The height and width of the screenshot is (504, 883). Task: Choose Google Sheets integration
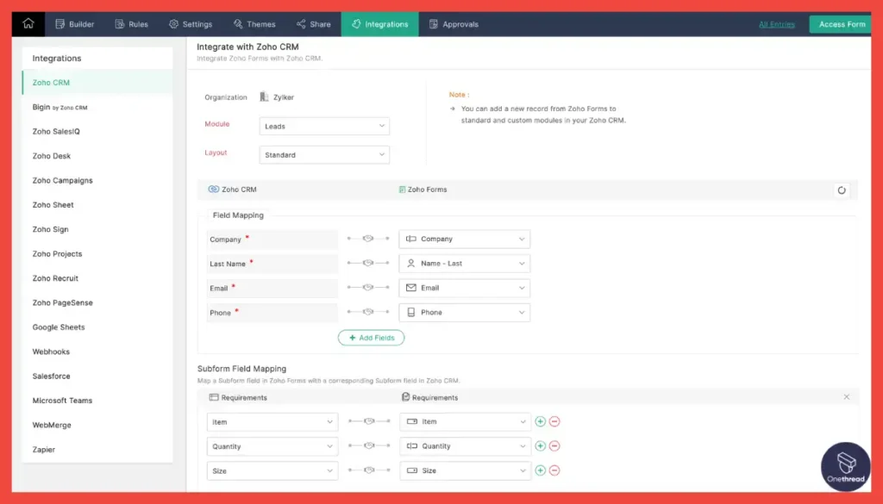click(x=97, y=327)
